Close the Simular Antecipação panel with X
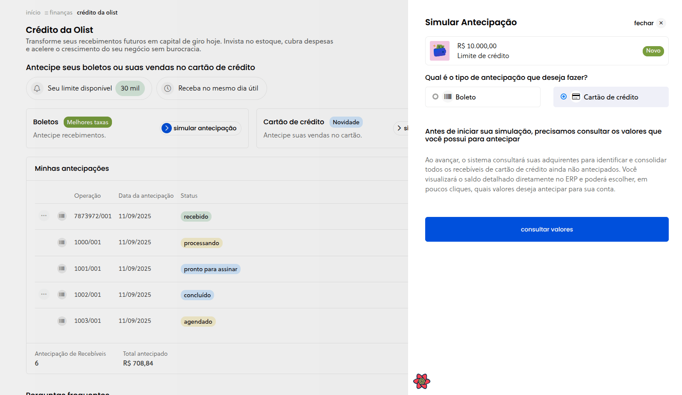 (661, 23)
